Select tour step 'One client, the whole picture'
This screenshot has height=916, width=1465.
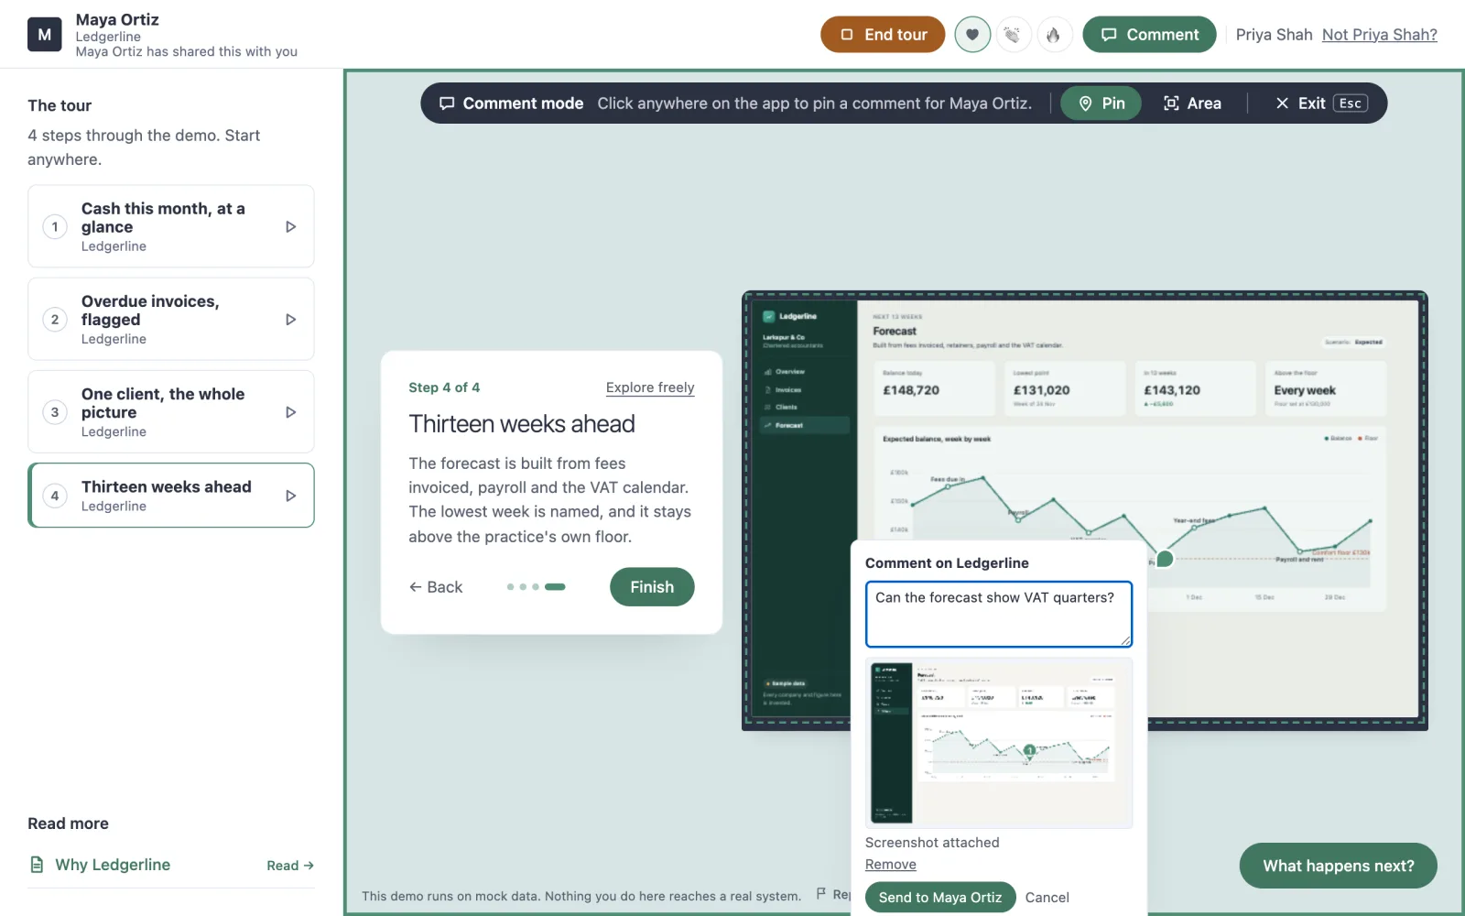pos(171,412)
